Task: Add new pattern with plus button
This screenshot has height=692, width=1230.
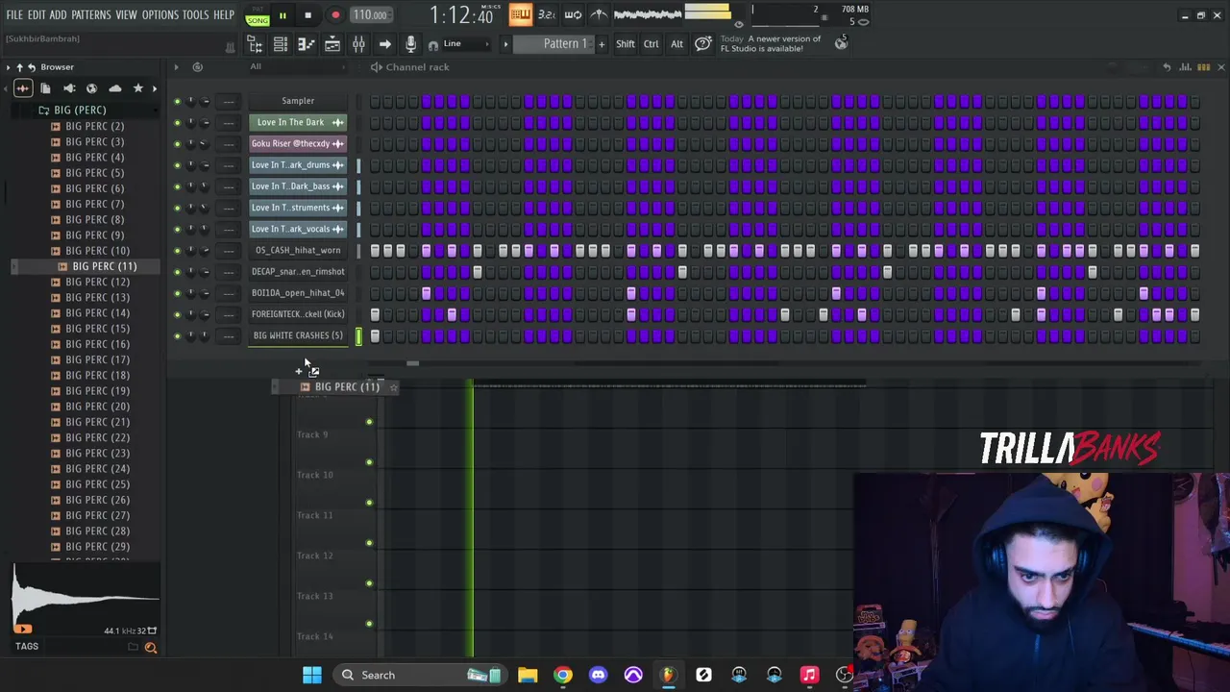Action: tap(602, 44)
